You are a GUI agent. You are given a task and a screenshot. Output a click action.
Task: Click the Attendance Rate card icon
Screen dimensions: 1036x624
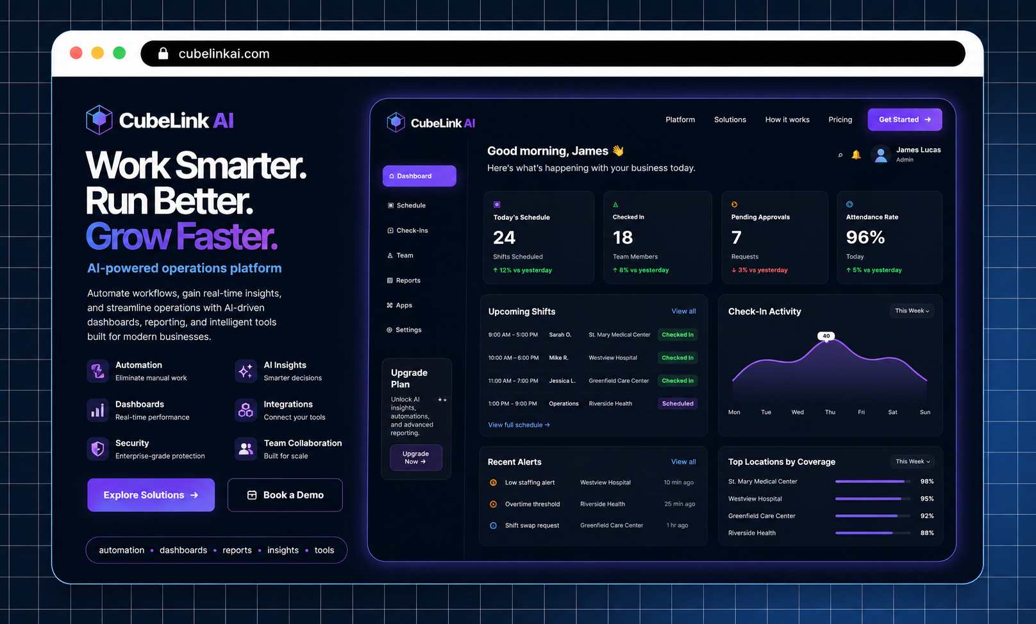click(x=849, y=205)
